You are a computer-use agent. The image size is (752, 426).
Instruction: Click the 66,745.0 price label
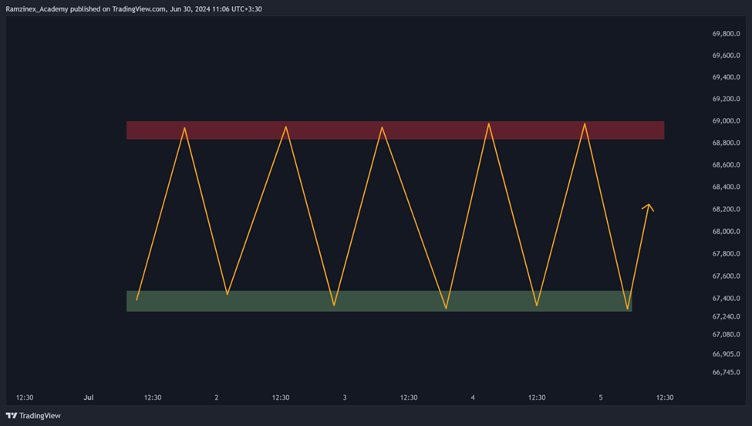click(x=726, y=372)
